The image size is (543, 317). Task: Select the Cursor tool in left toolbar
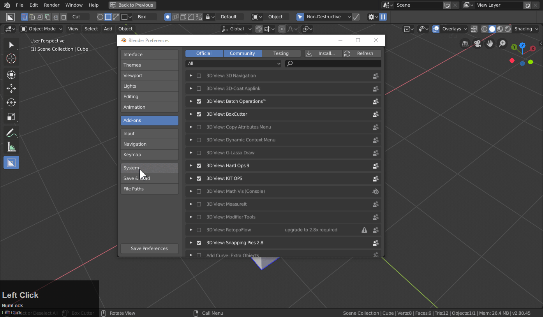(x=11, y=59)
